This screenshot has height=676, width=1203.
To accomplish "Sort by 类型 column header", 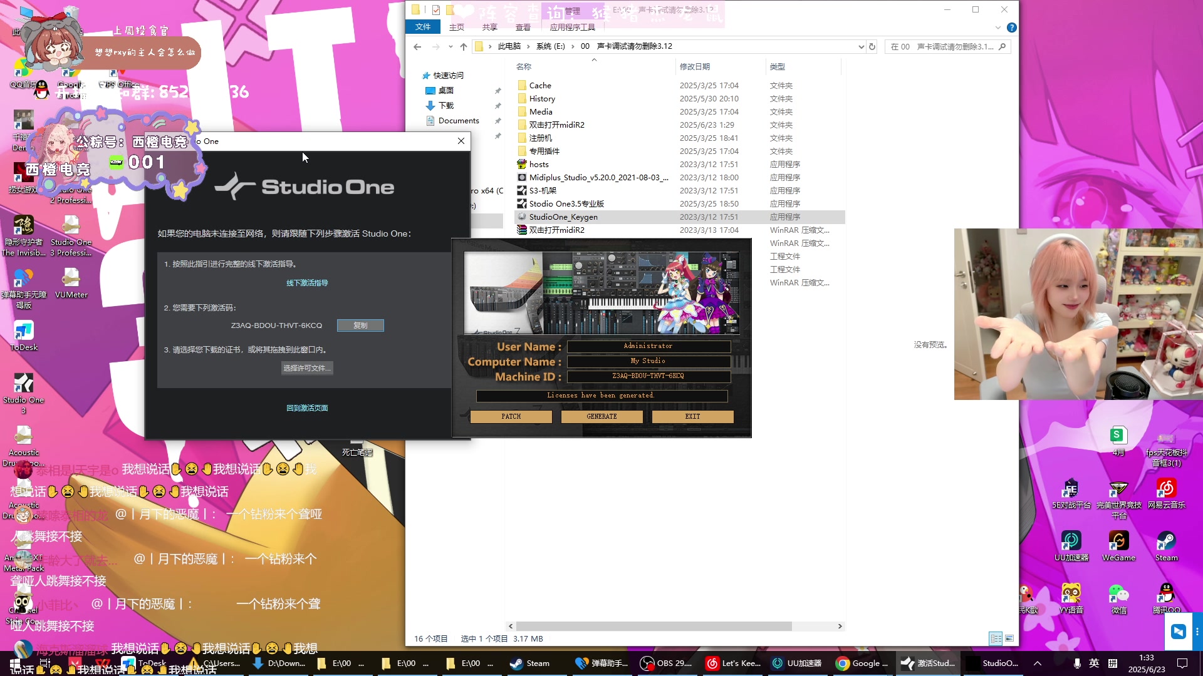I will (778, 66).
